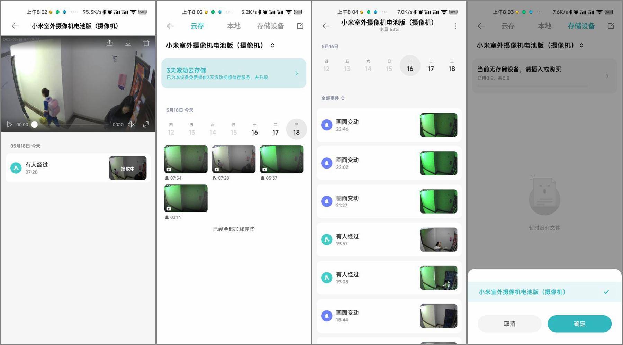
Task: Open the 07:54 cloud video thumbnail
Action: coord(186,159)
